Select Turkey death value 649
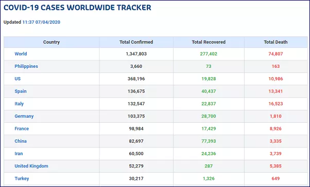The height and width of the screenshot is (187, 310). coord(275,178)
